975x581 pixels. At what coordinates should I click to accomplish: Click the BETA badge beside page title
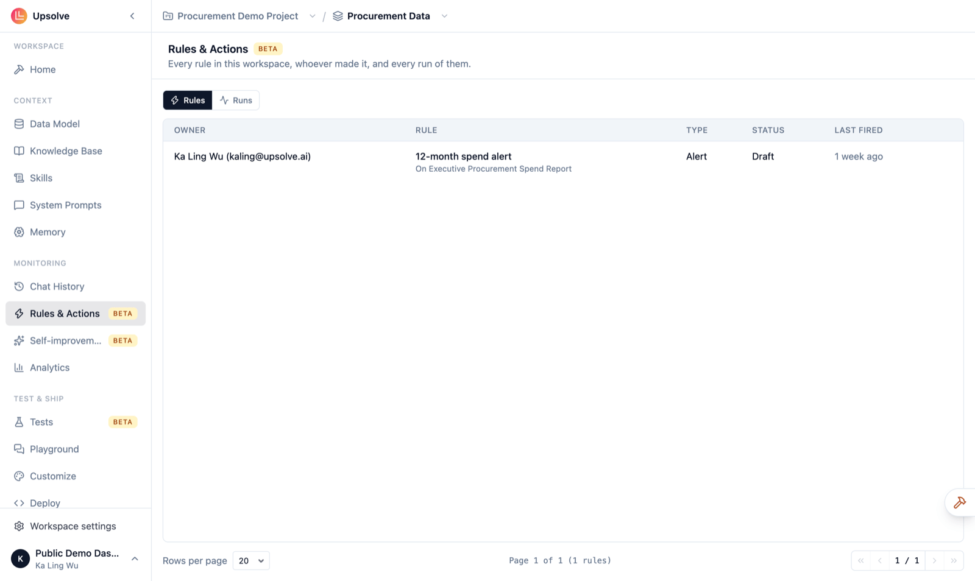[x=268, y=49]
